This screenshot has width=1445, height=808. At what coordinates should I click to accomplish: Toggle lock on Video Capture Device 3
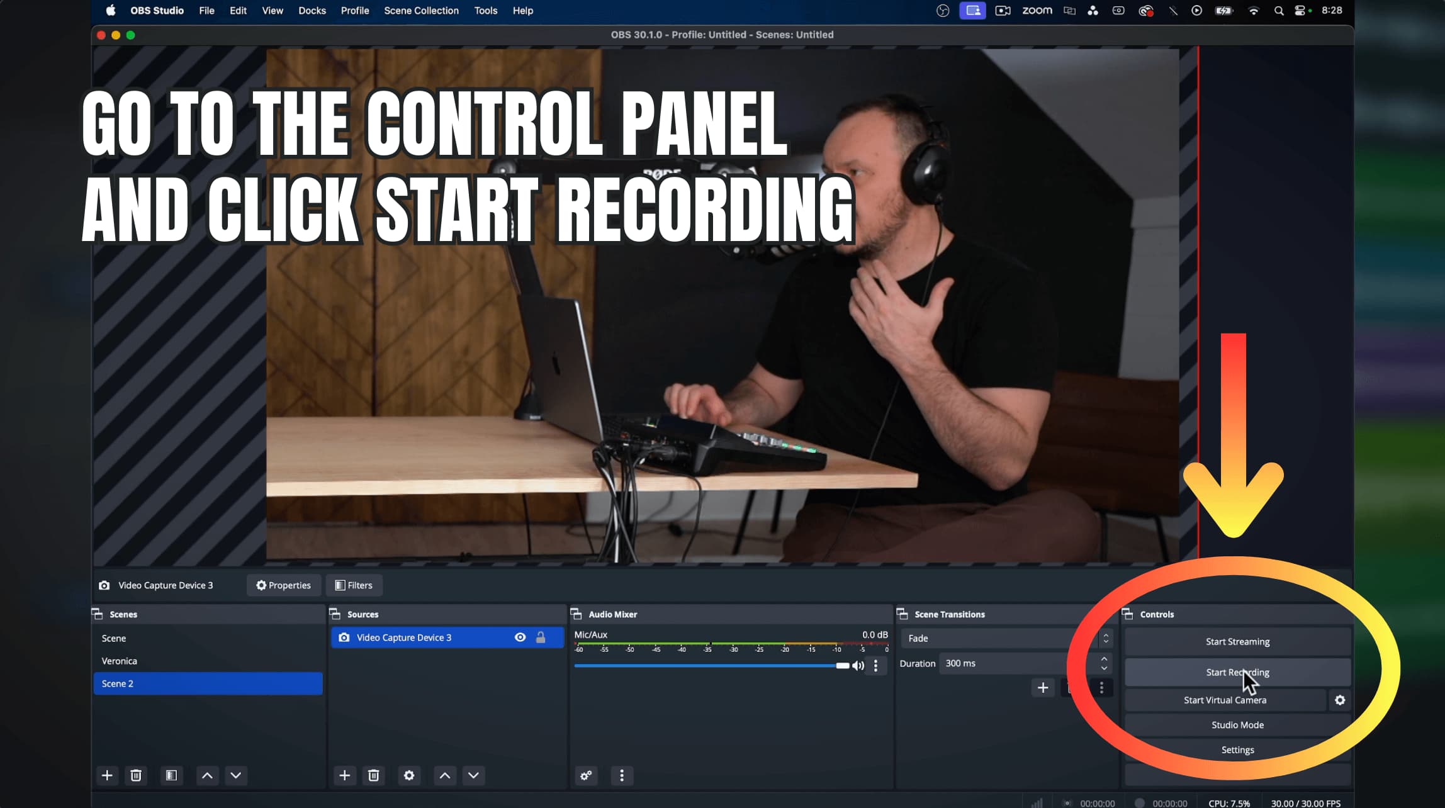[541, 637]
